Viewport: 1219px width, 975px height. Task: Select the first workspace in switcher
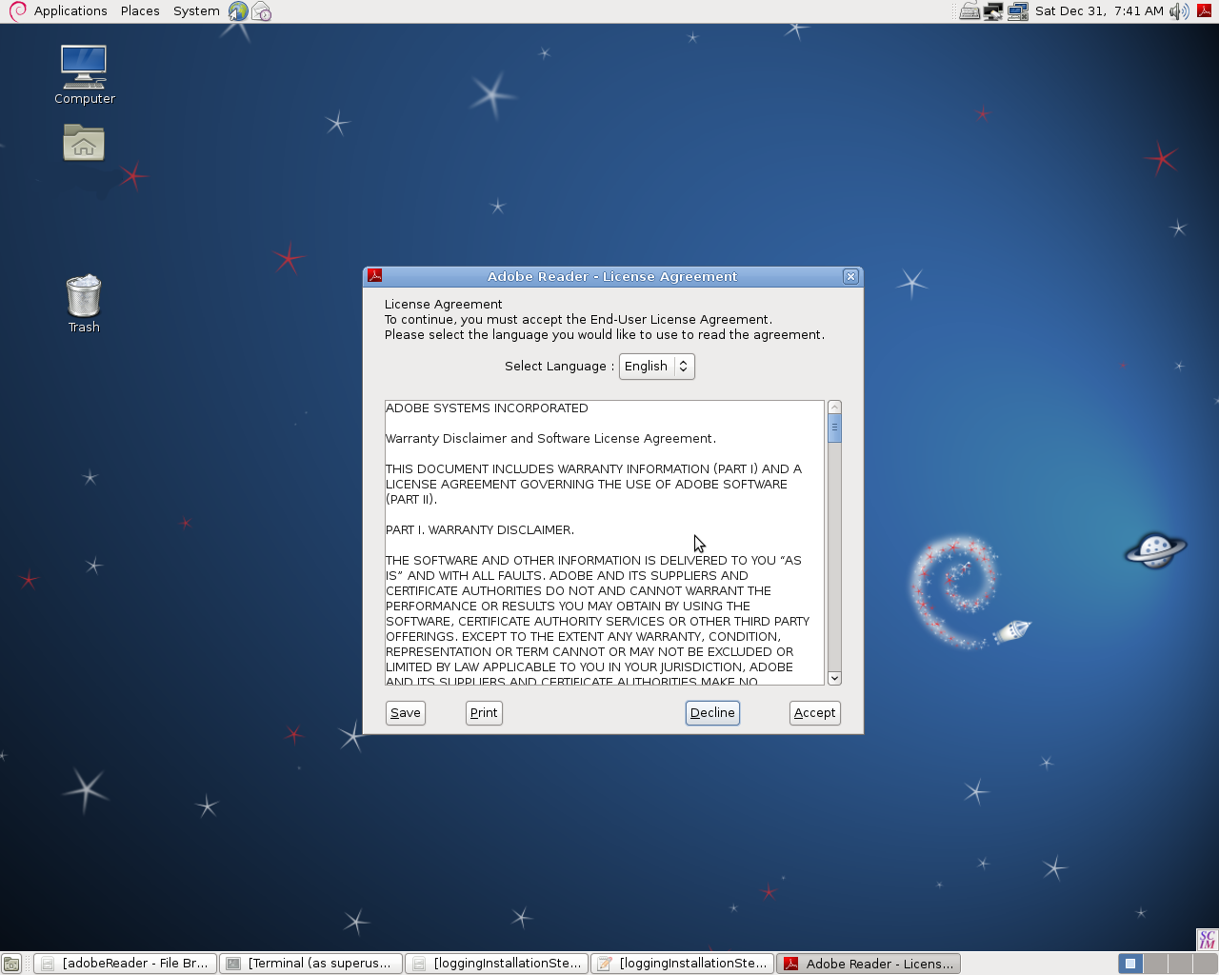click(1130, 964)
